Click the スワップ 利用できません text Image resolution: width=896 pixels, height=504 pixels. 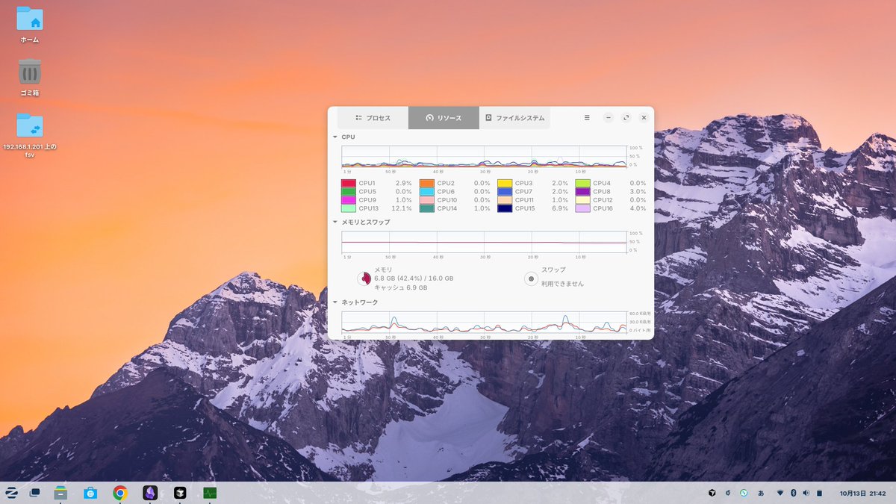coord(562,276)
